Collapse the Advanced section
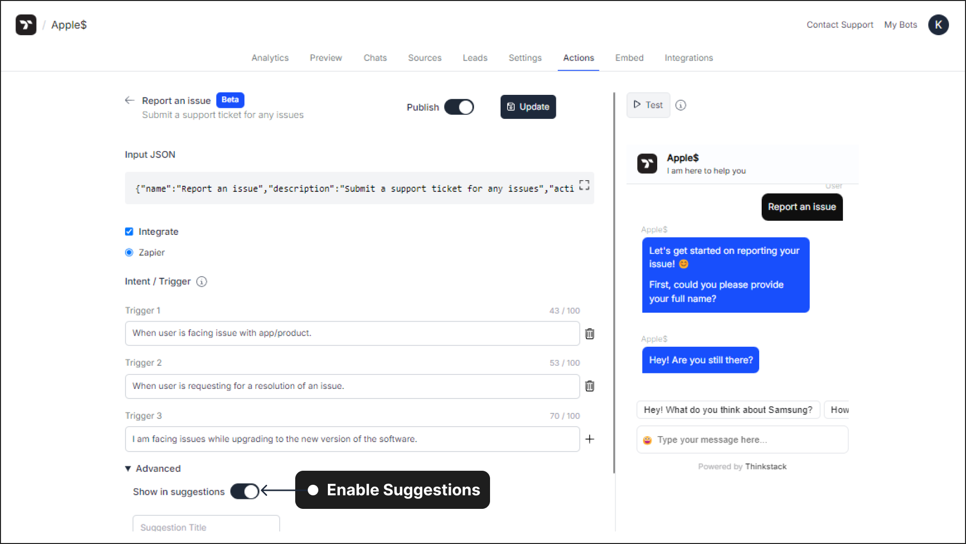This screenshot has height=544, width=966. tap(153, 468)
